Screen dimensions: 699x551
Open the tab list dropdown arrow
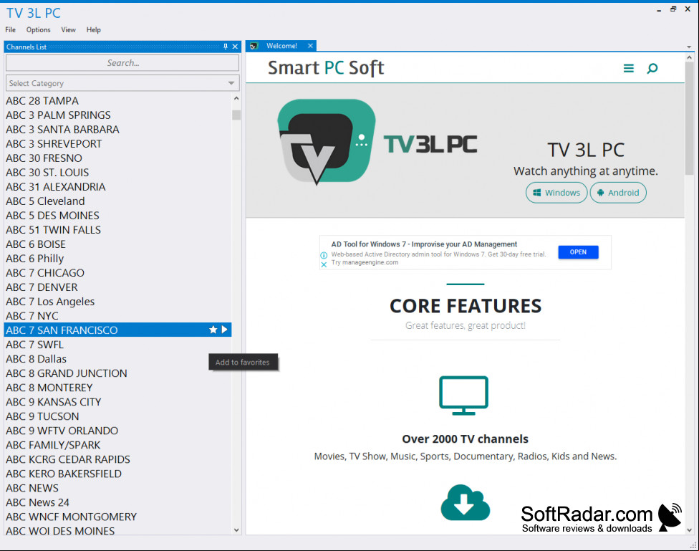coord(689,47)
